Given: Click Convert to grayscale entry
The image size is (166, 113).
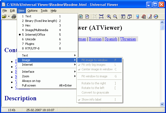Looking at the screenshot, I should (x=99, y=92).
